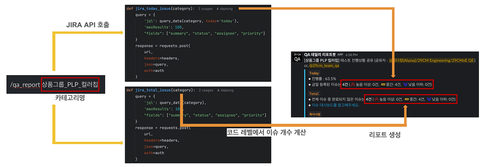This screenshot has width=483, height=167.
Task: Open the 이슈 대시보드를 참고해주세요 link
Action: coord(335,105)
